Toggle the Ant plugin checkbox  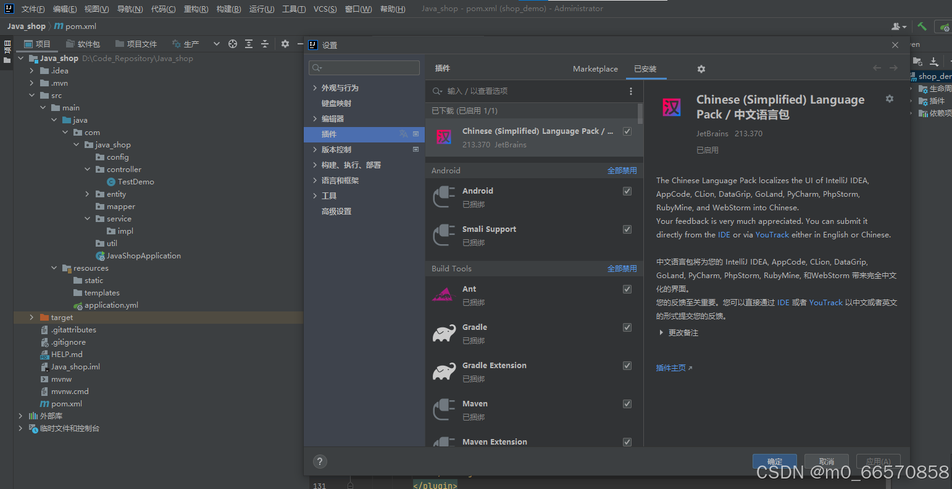[x=627, y=289]
